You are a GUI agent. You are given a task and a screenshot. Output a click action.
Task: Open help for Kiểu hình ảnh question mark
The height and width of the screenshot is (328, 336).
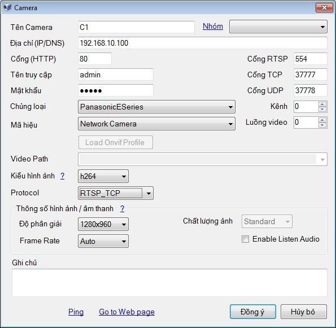pos(62,176)
